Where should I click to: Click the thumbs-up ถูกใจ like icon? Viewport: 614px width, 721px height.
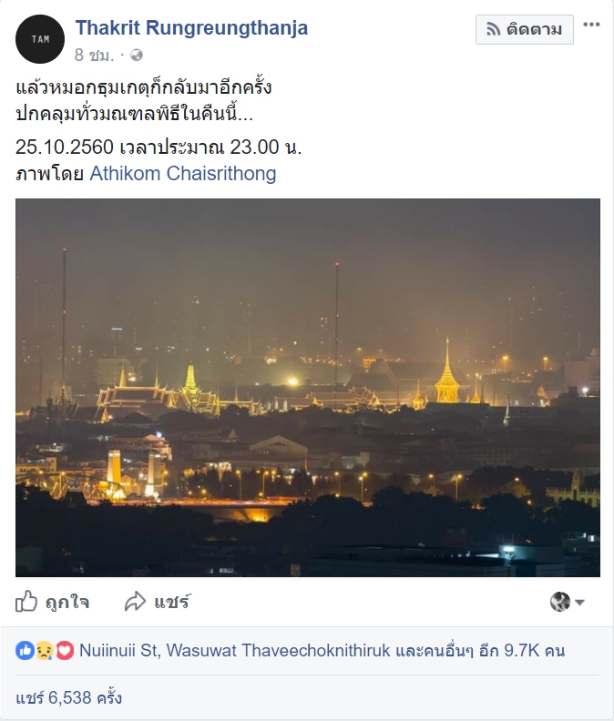(x=27, y=602)
